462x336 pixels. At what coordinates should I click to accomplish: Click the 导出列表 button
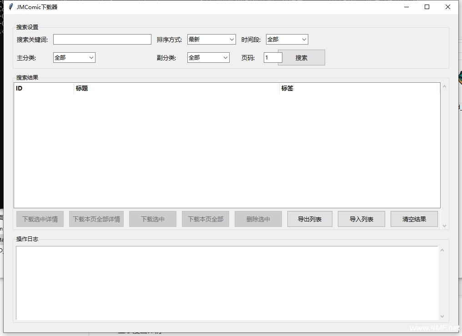click(x=310, y=219)
